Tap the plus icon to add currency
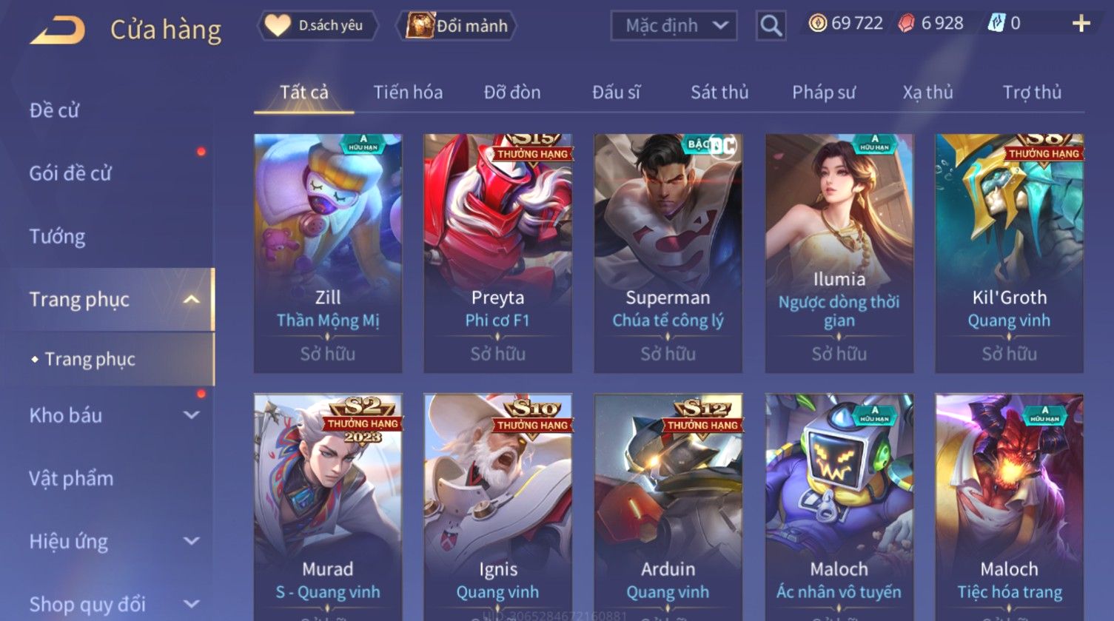The width and height of the screenshot is (1114, 621). point(1081,24)
